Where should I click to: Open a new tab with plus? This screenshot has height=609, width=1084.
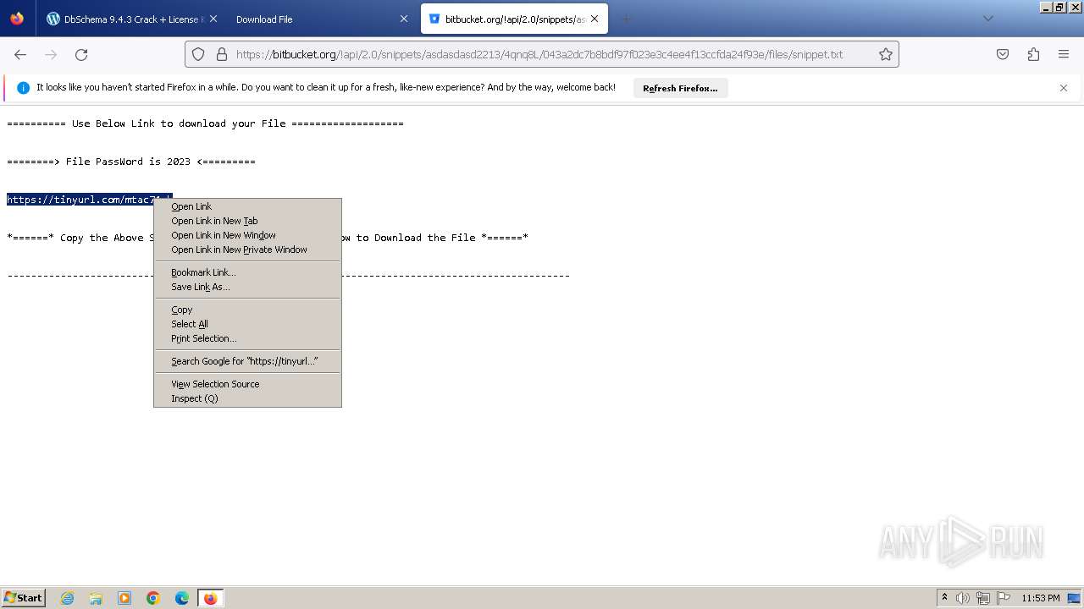(x=627, y=19)
